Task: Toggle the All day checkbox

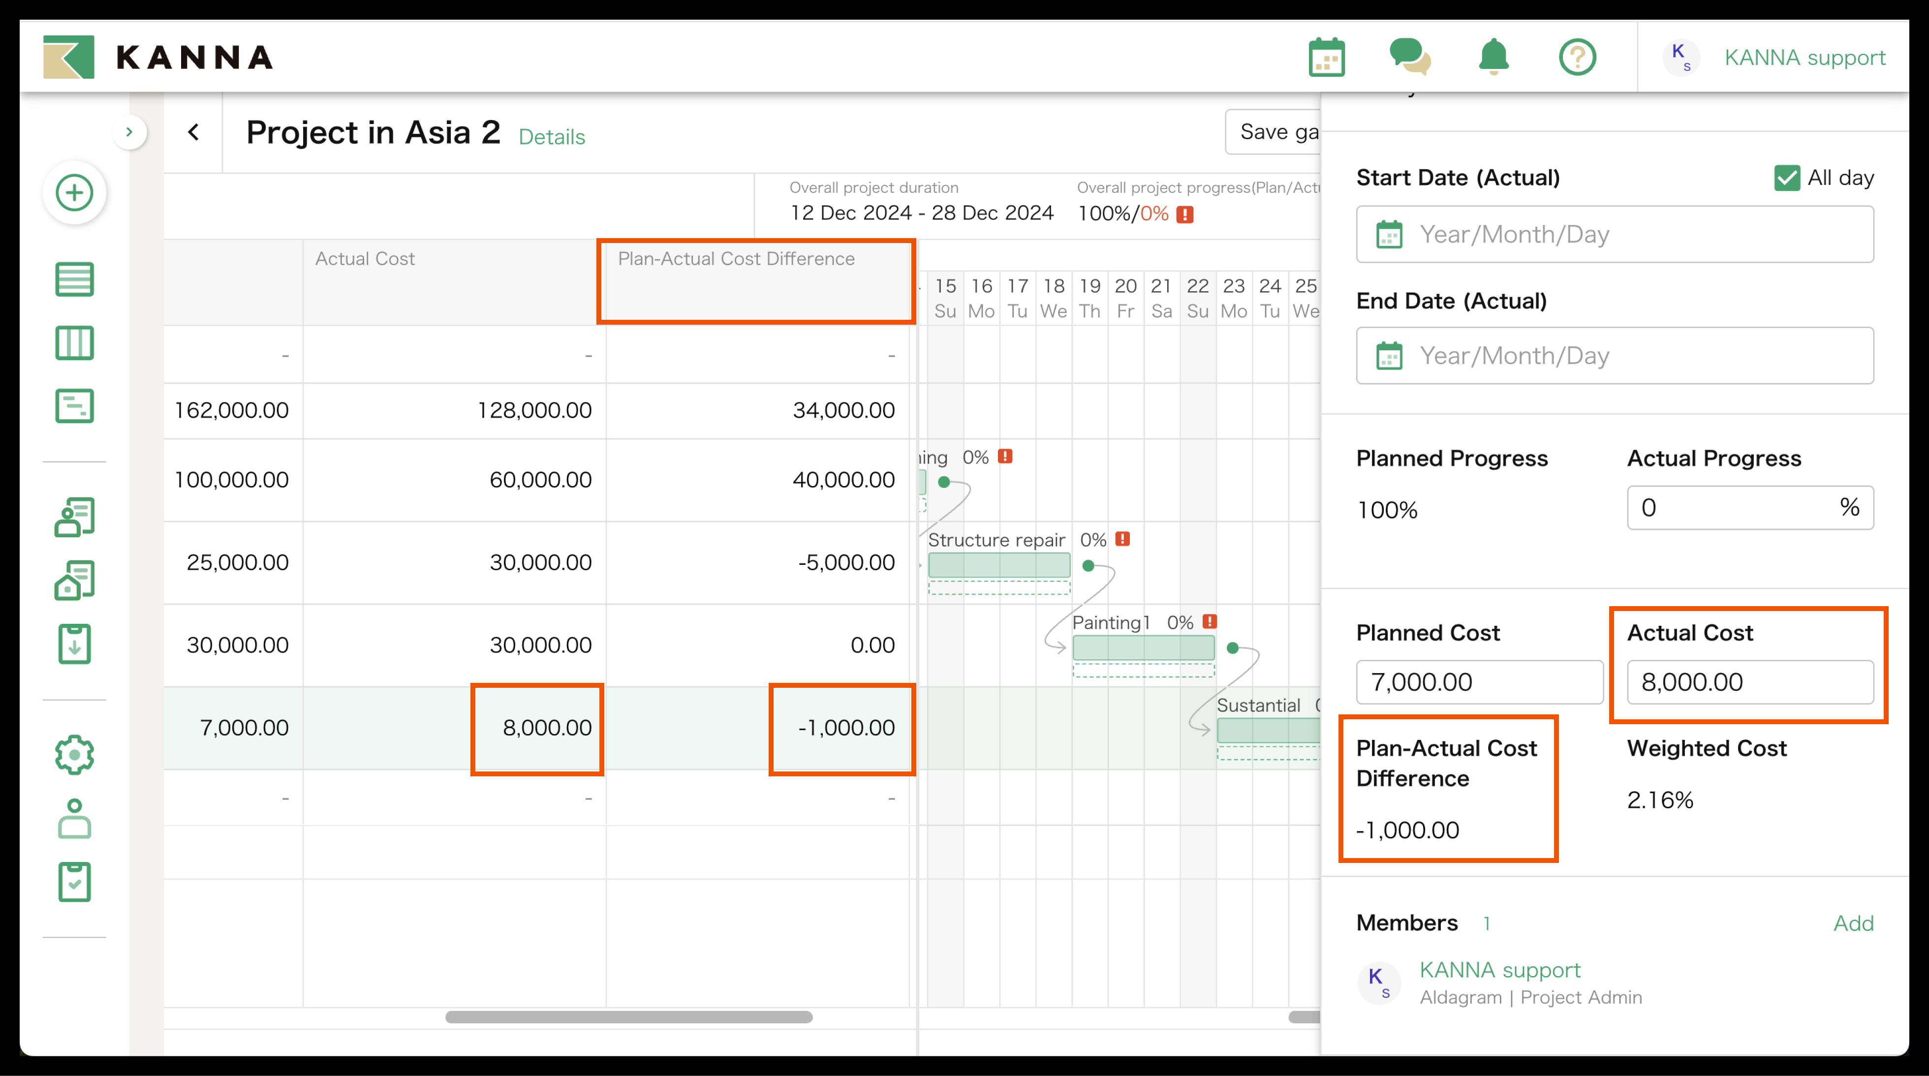Action: click(1787, 178)
